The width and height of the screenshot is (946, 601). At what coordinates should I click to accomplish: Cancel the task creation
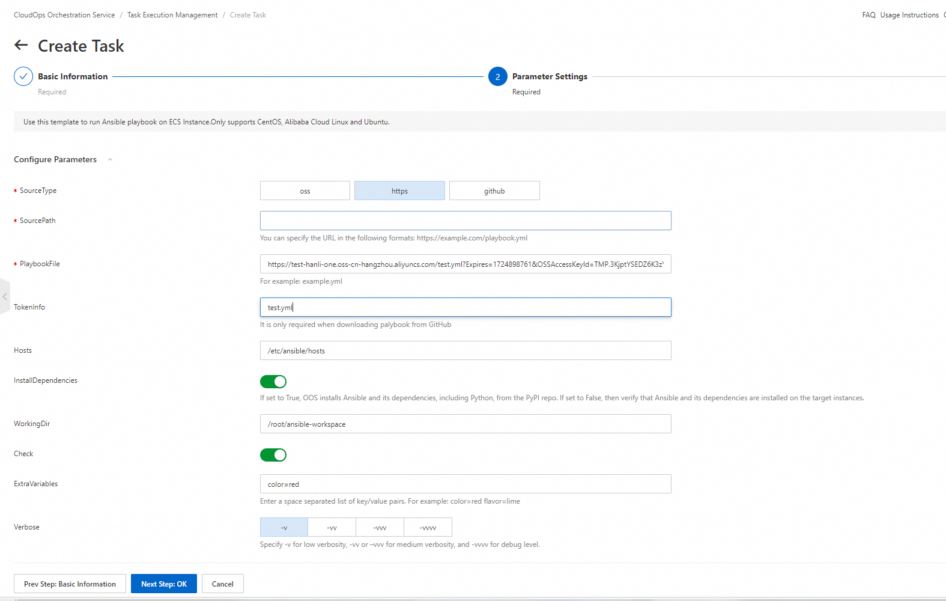(x=223, y=584)
